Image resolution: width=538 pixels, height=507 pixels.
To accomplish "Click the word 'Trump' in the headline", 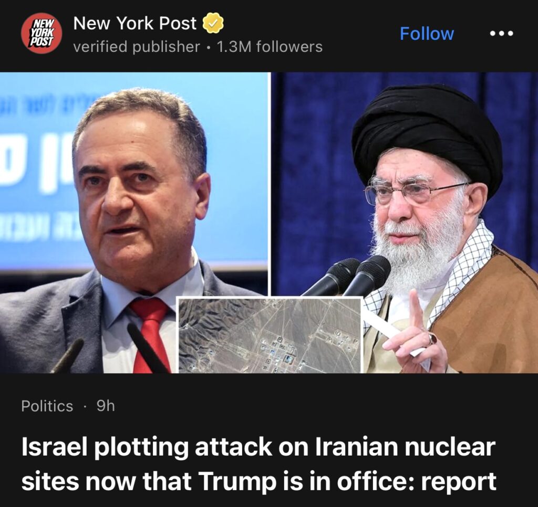I will [238, 481].
